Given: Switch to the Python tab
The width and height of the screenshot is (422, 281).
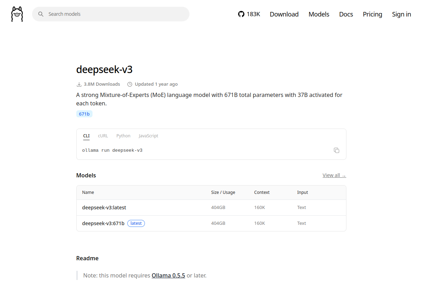Looking at the screenshot, I should (x=123, y=136).
